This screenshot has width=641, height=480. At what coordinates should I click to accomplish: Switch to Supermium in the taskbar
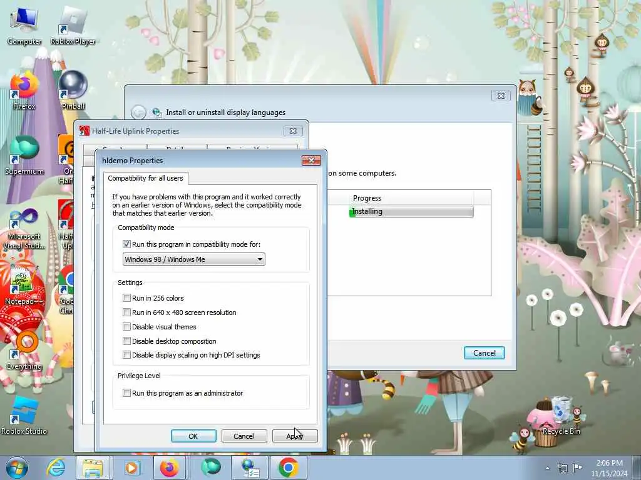(x=210, y=467)
